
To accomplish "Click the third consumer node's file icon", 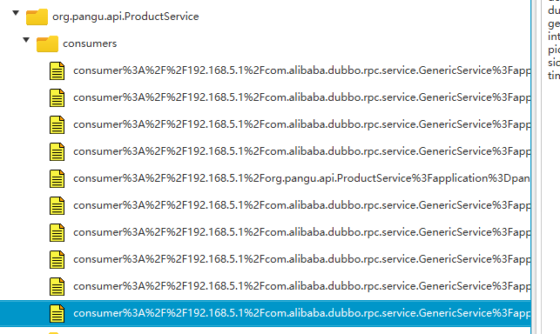I will 57,124.
